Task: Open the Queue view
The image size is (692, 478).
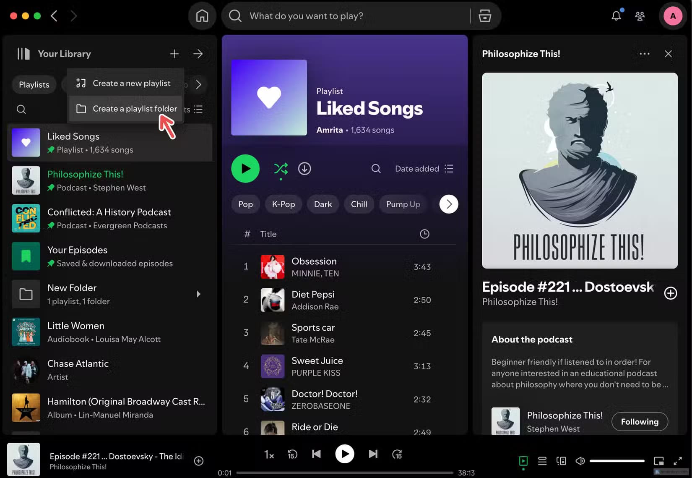Action: (x=542, y=461)
